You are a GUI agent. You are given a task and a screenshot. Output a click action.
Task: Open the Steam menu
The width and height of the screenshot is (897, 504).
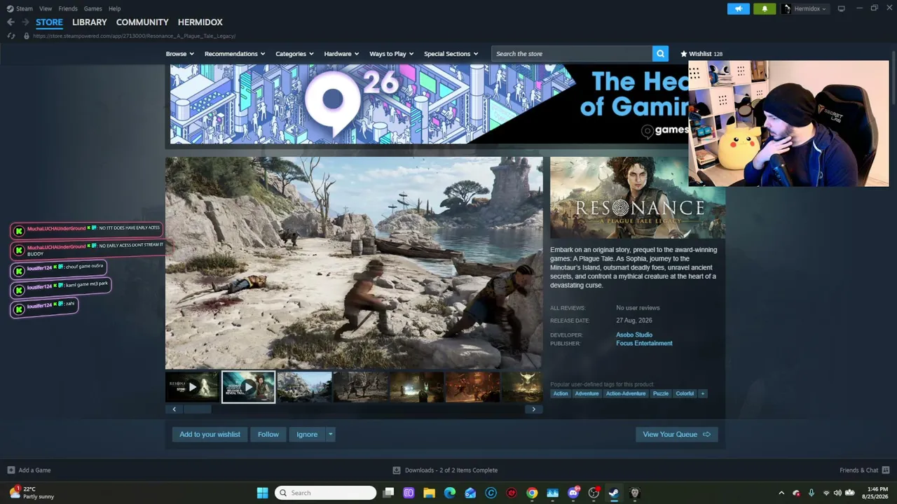[x=25, y=8]
